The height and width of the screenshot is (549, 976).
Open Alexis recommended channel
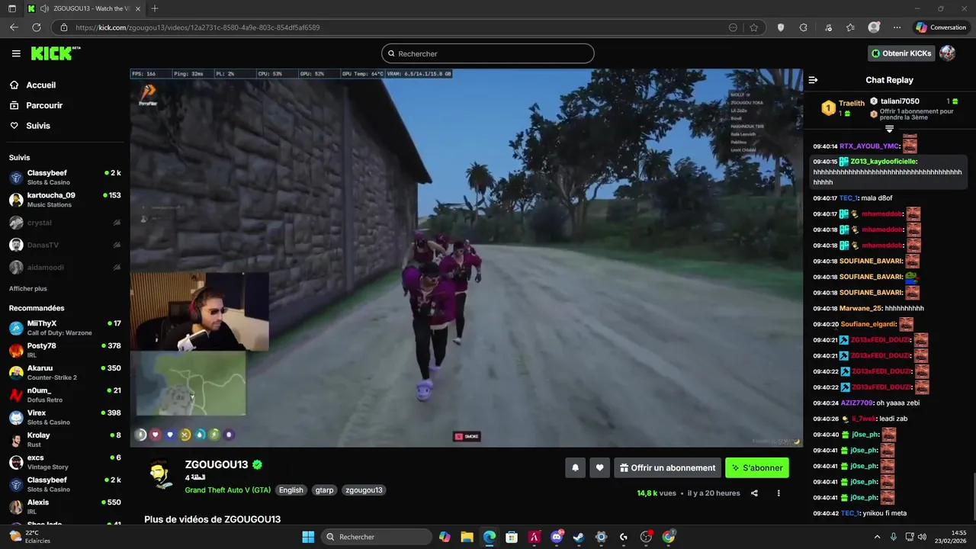pyautogui.click(x=65, y=507)
